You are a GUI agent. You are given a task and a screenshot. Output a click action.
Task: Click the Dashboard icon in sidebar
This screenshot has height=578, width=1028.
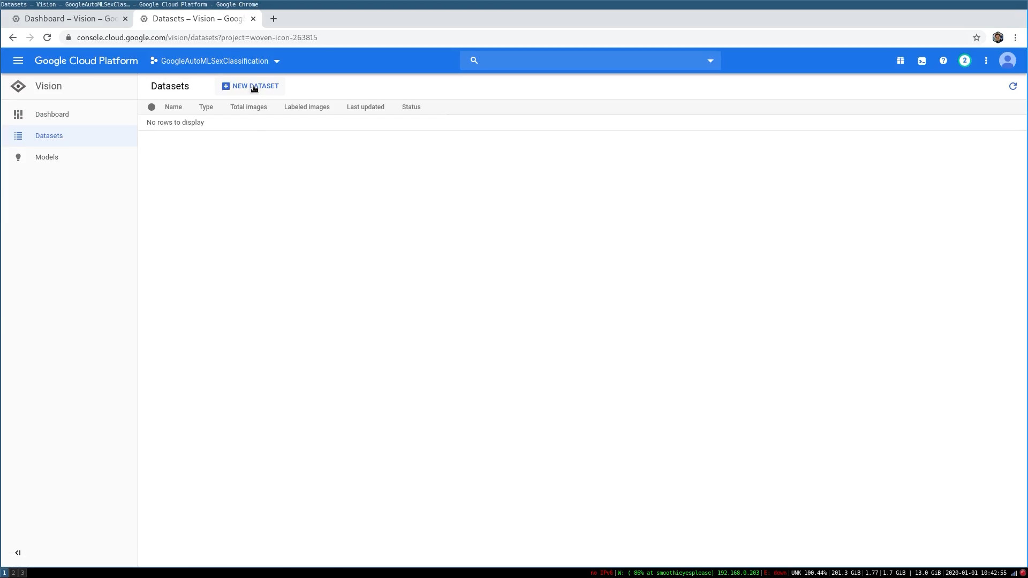pos(18,113)
